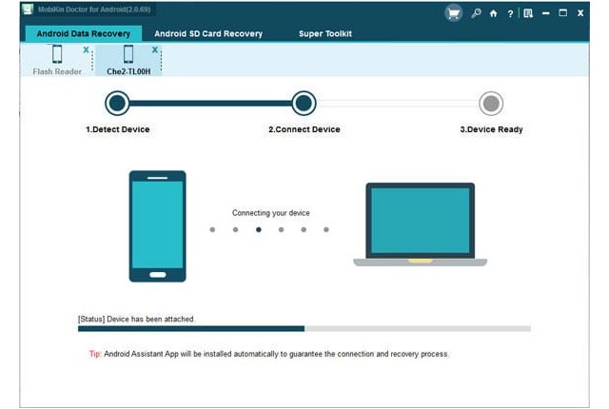Image resolution: width=609 pixels, height=409 pixels.
Task: Go to home via house icon
Action: 494,13
